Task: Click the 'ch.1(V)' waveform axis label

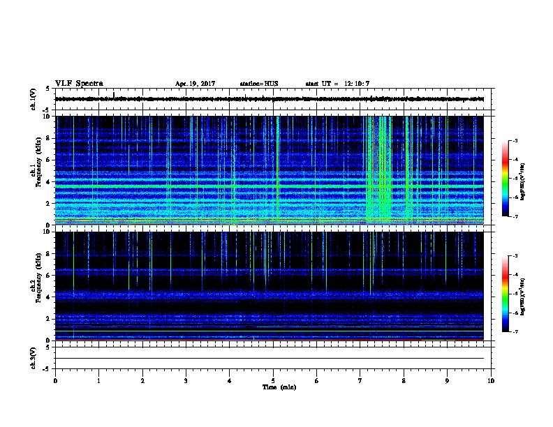Action: [34, 99]
